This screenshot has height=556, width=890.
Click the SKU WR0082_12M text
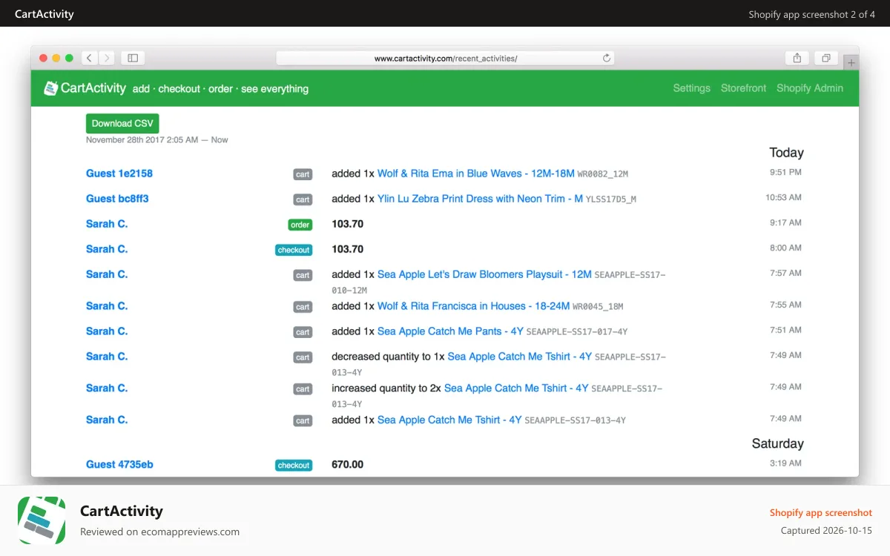click(x=603, y=174)
